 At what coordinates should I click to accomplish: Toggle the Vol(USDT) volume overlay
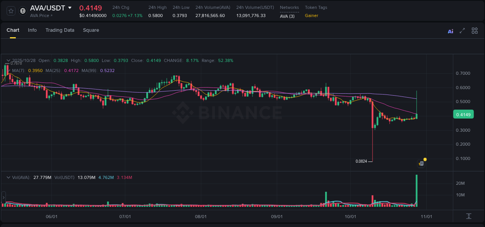coord(64,177)
